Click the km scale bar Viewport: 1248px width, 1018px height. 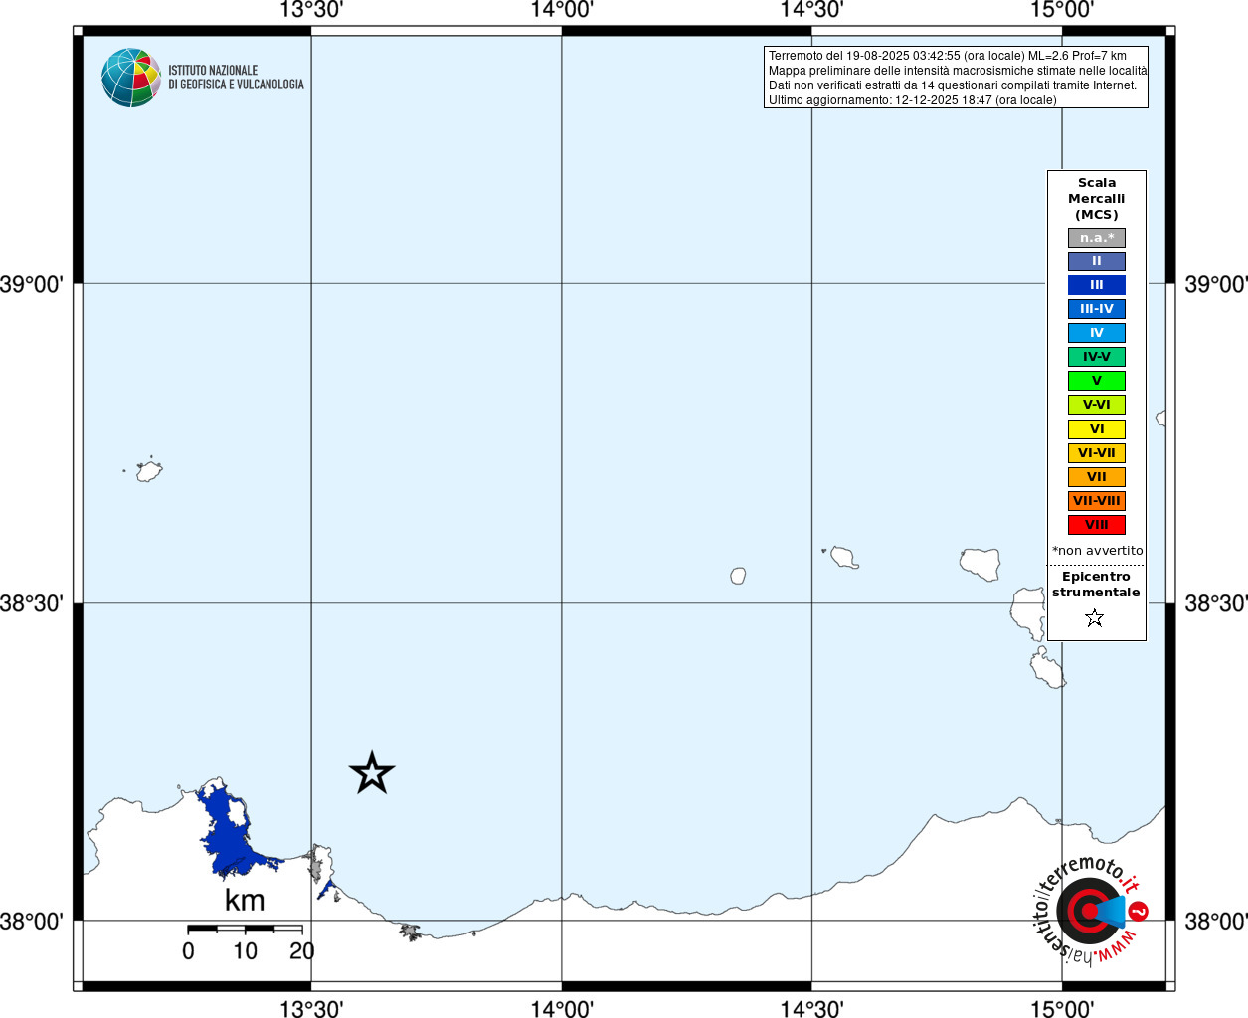(245, 929)
